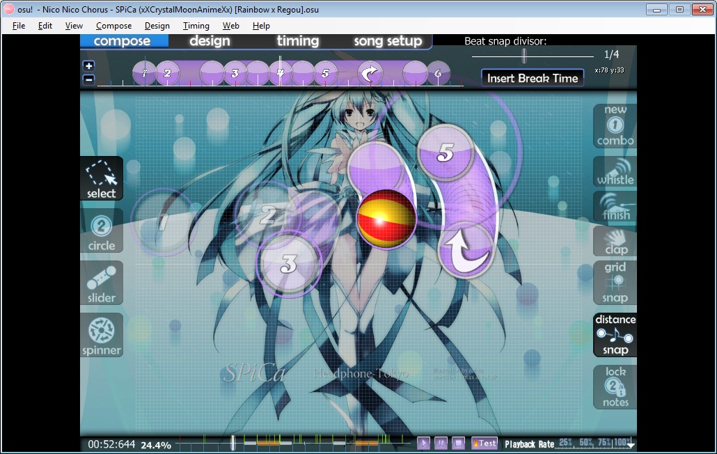717x454 pixels.
Task: Click the song position seek bar handle
Action: tap(233, 442)
